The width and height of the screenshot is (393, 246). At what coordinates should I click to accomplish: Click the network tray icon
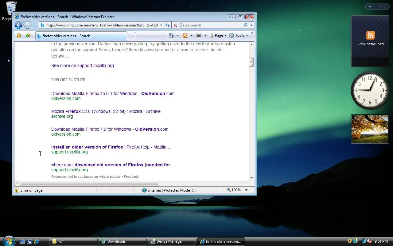(x=364, y=241)
